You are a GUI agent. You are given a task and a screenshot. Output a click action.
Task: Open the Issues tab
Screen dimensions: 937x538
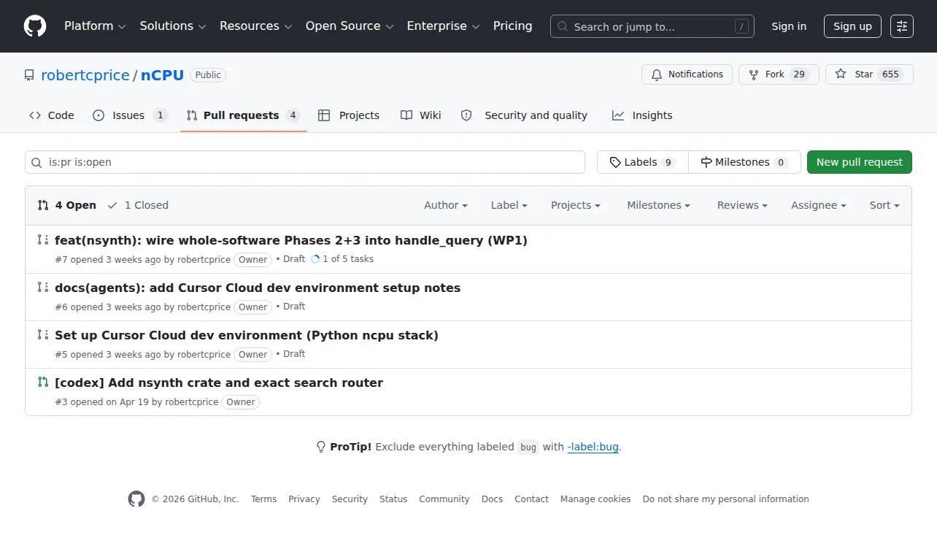[131, 115]
